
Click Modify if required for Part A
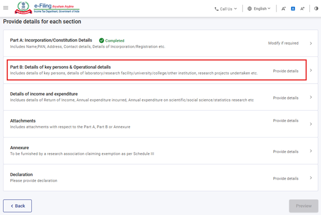[283, 44]
